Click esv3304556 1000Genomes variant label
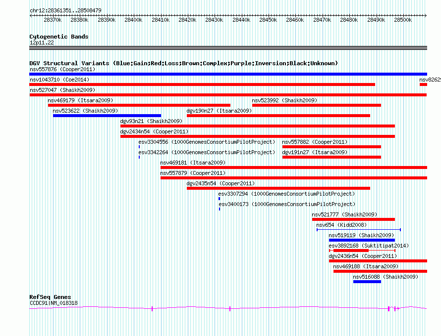This screenshot has height=336, width=441. click(207, 142)
